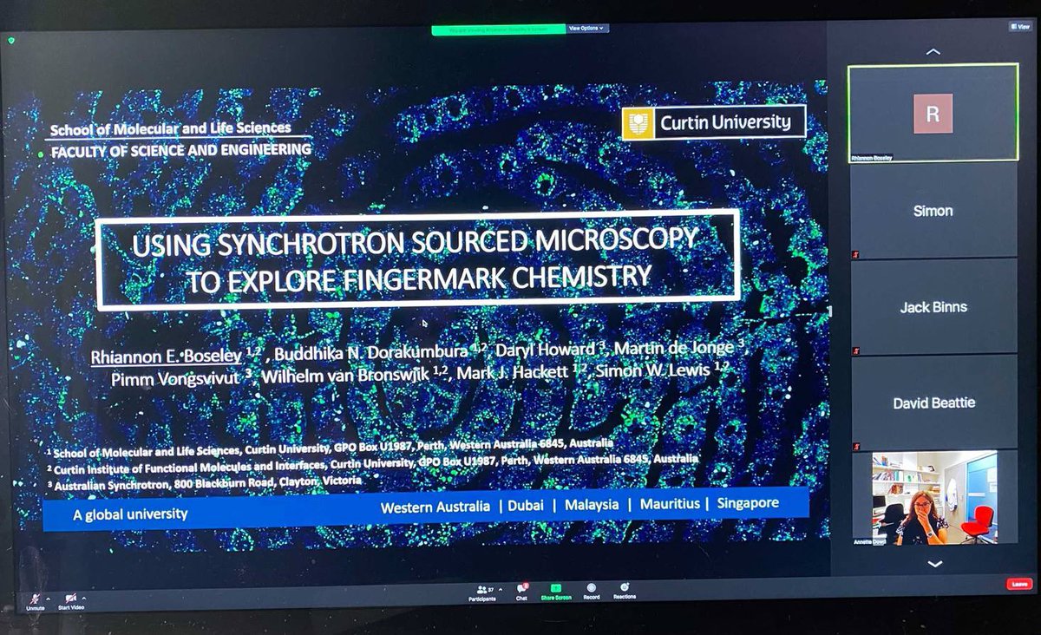Click the Curtin University logo on the slide
This screenshot has width=1041, height=635.
pos(714,122)
